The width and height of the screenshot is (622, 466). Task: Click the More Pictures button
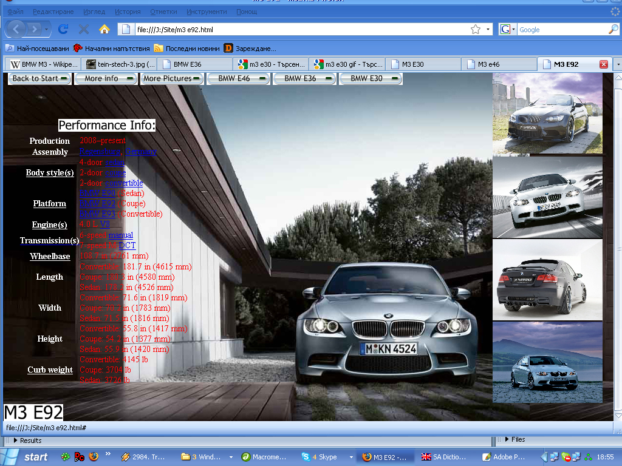[172, 78]
